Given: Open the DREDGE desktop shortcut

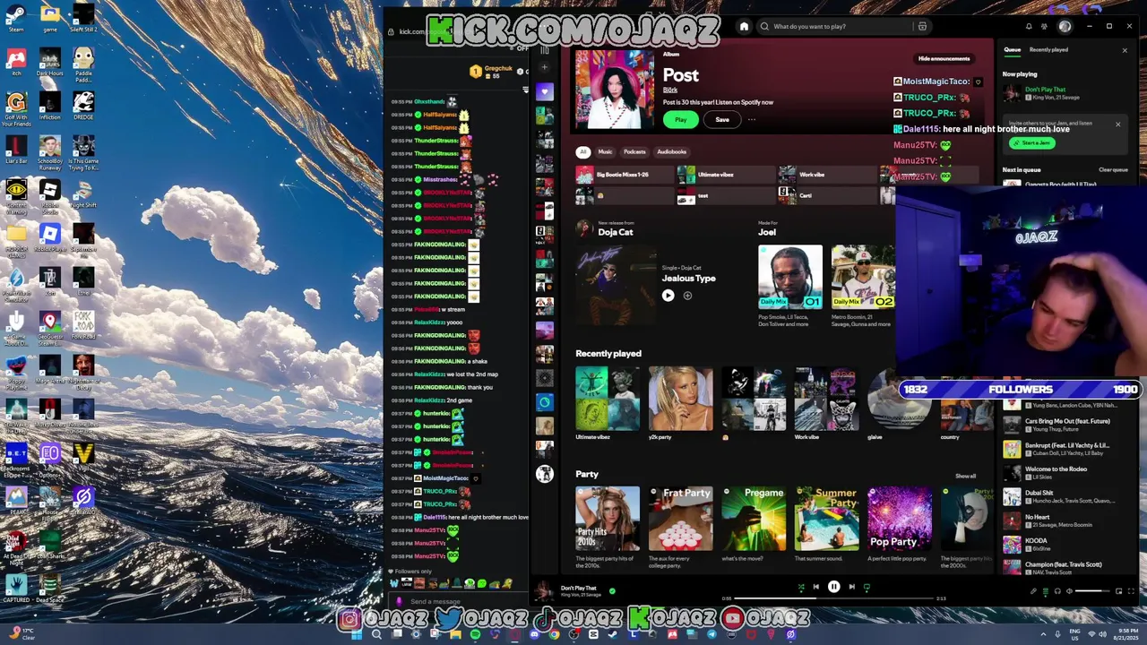Looking at the screenshot, I should tap(83, 106).
